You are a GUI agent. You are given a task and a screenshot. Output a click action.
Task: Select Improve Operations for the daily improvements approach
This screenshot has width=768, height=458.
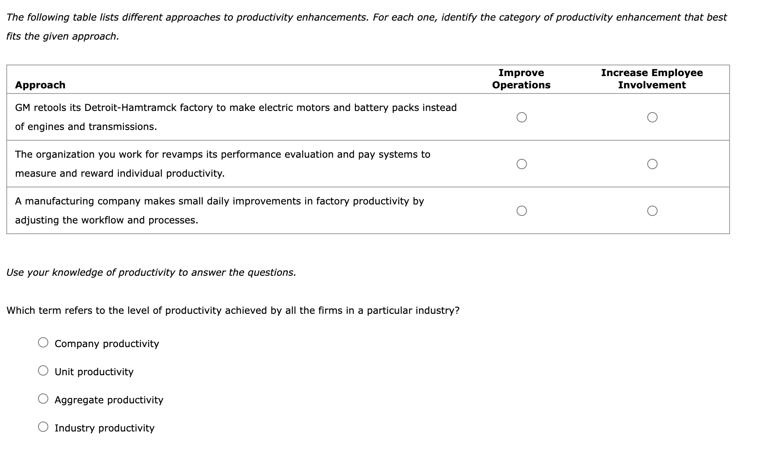[x=522, y=211]
